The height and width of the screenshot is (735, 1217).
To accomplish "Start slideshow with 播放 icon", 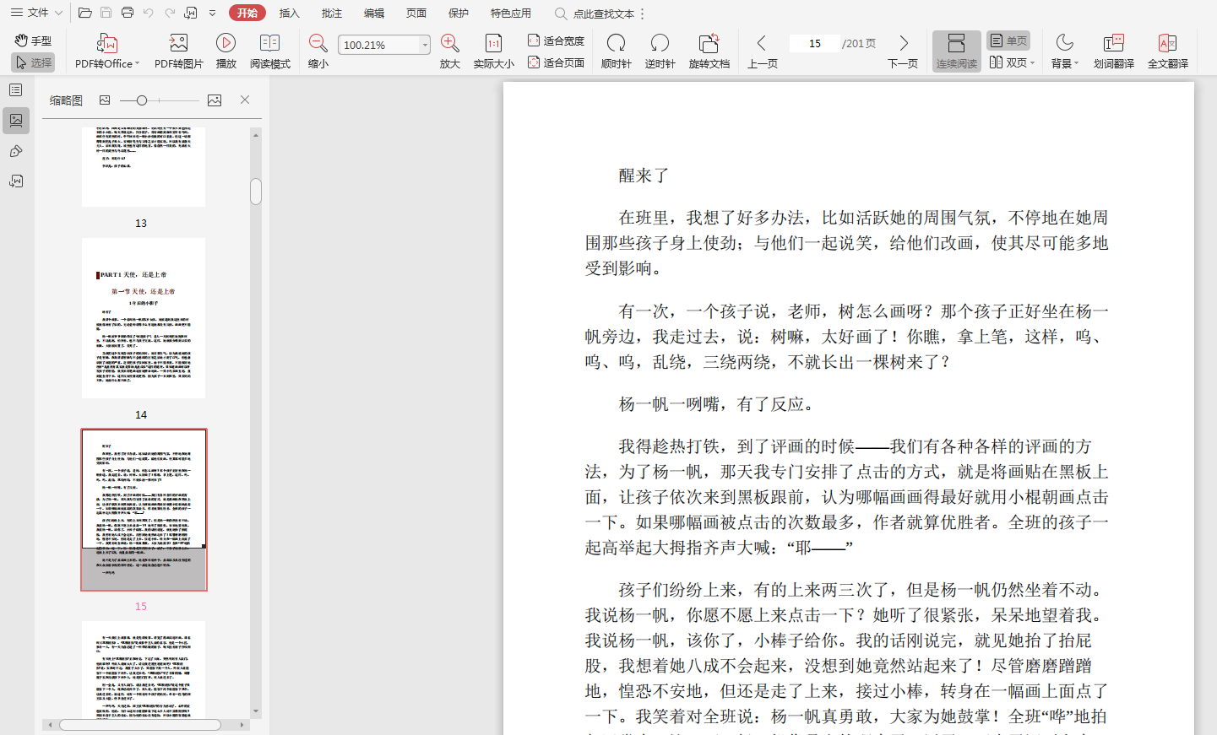I will tap(225, 43).
